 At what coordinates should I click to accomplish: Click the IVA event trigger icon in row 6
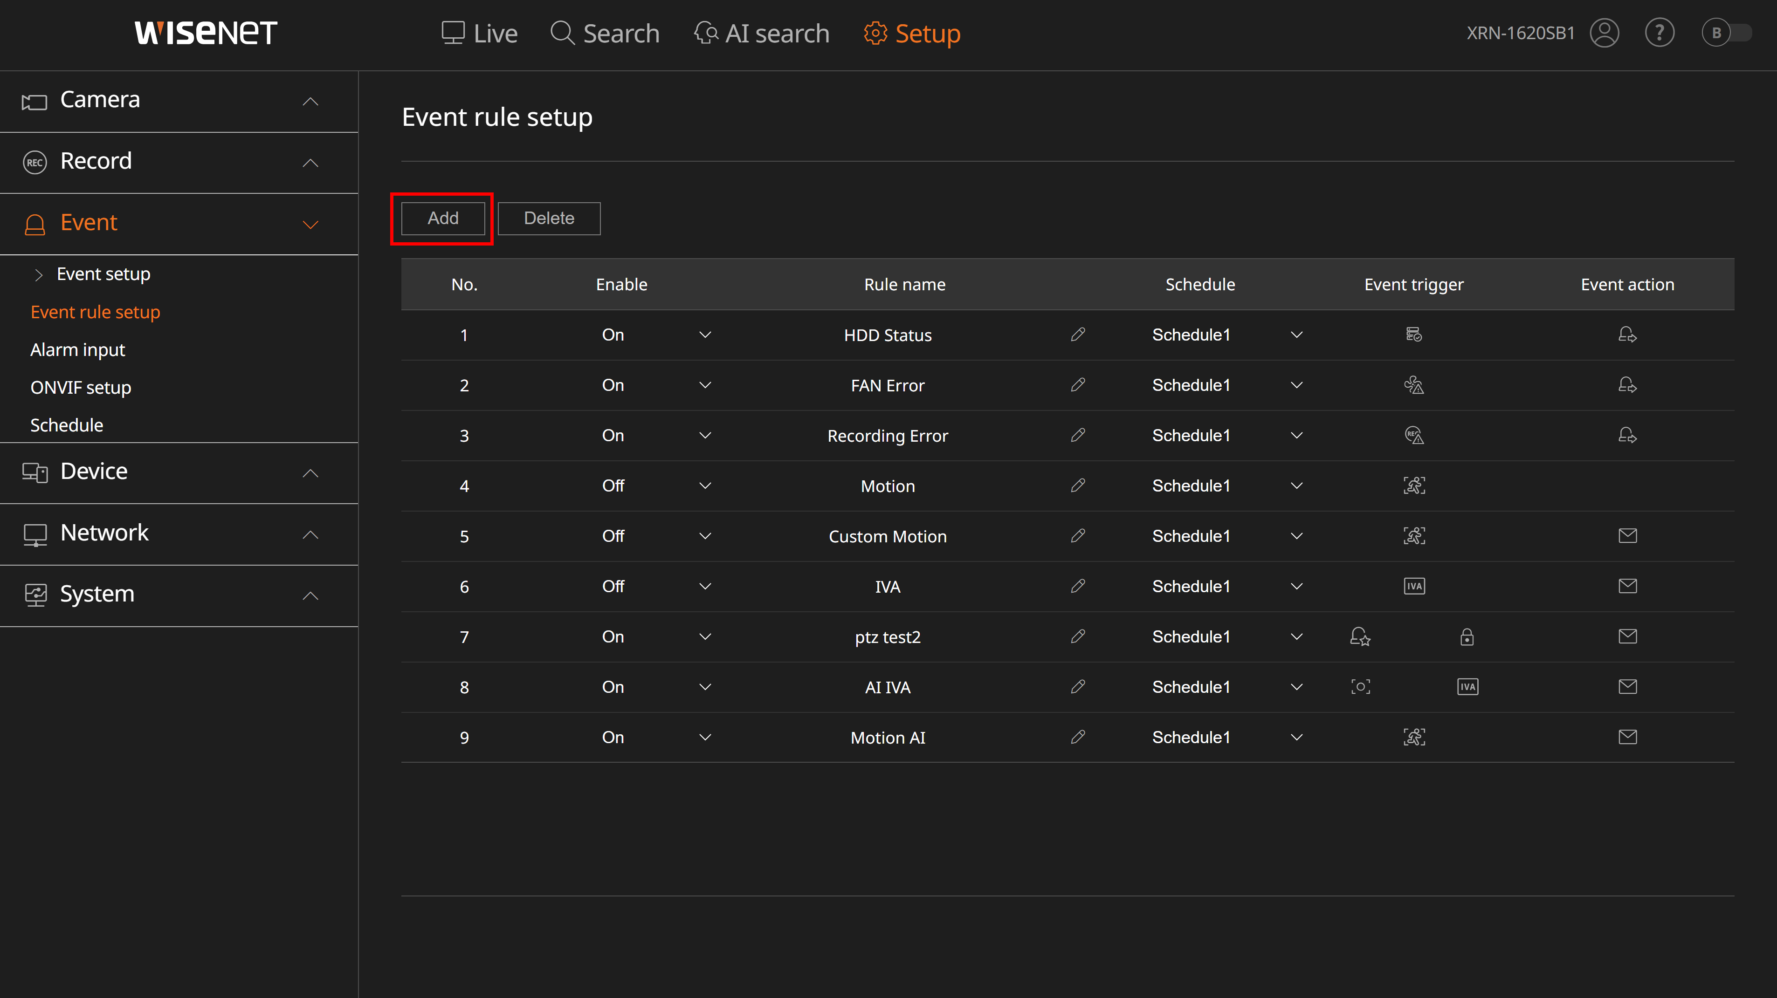tap(1414, 586)
